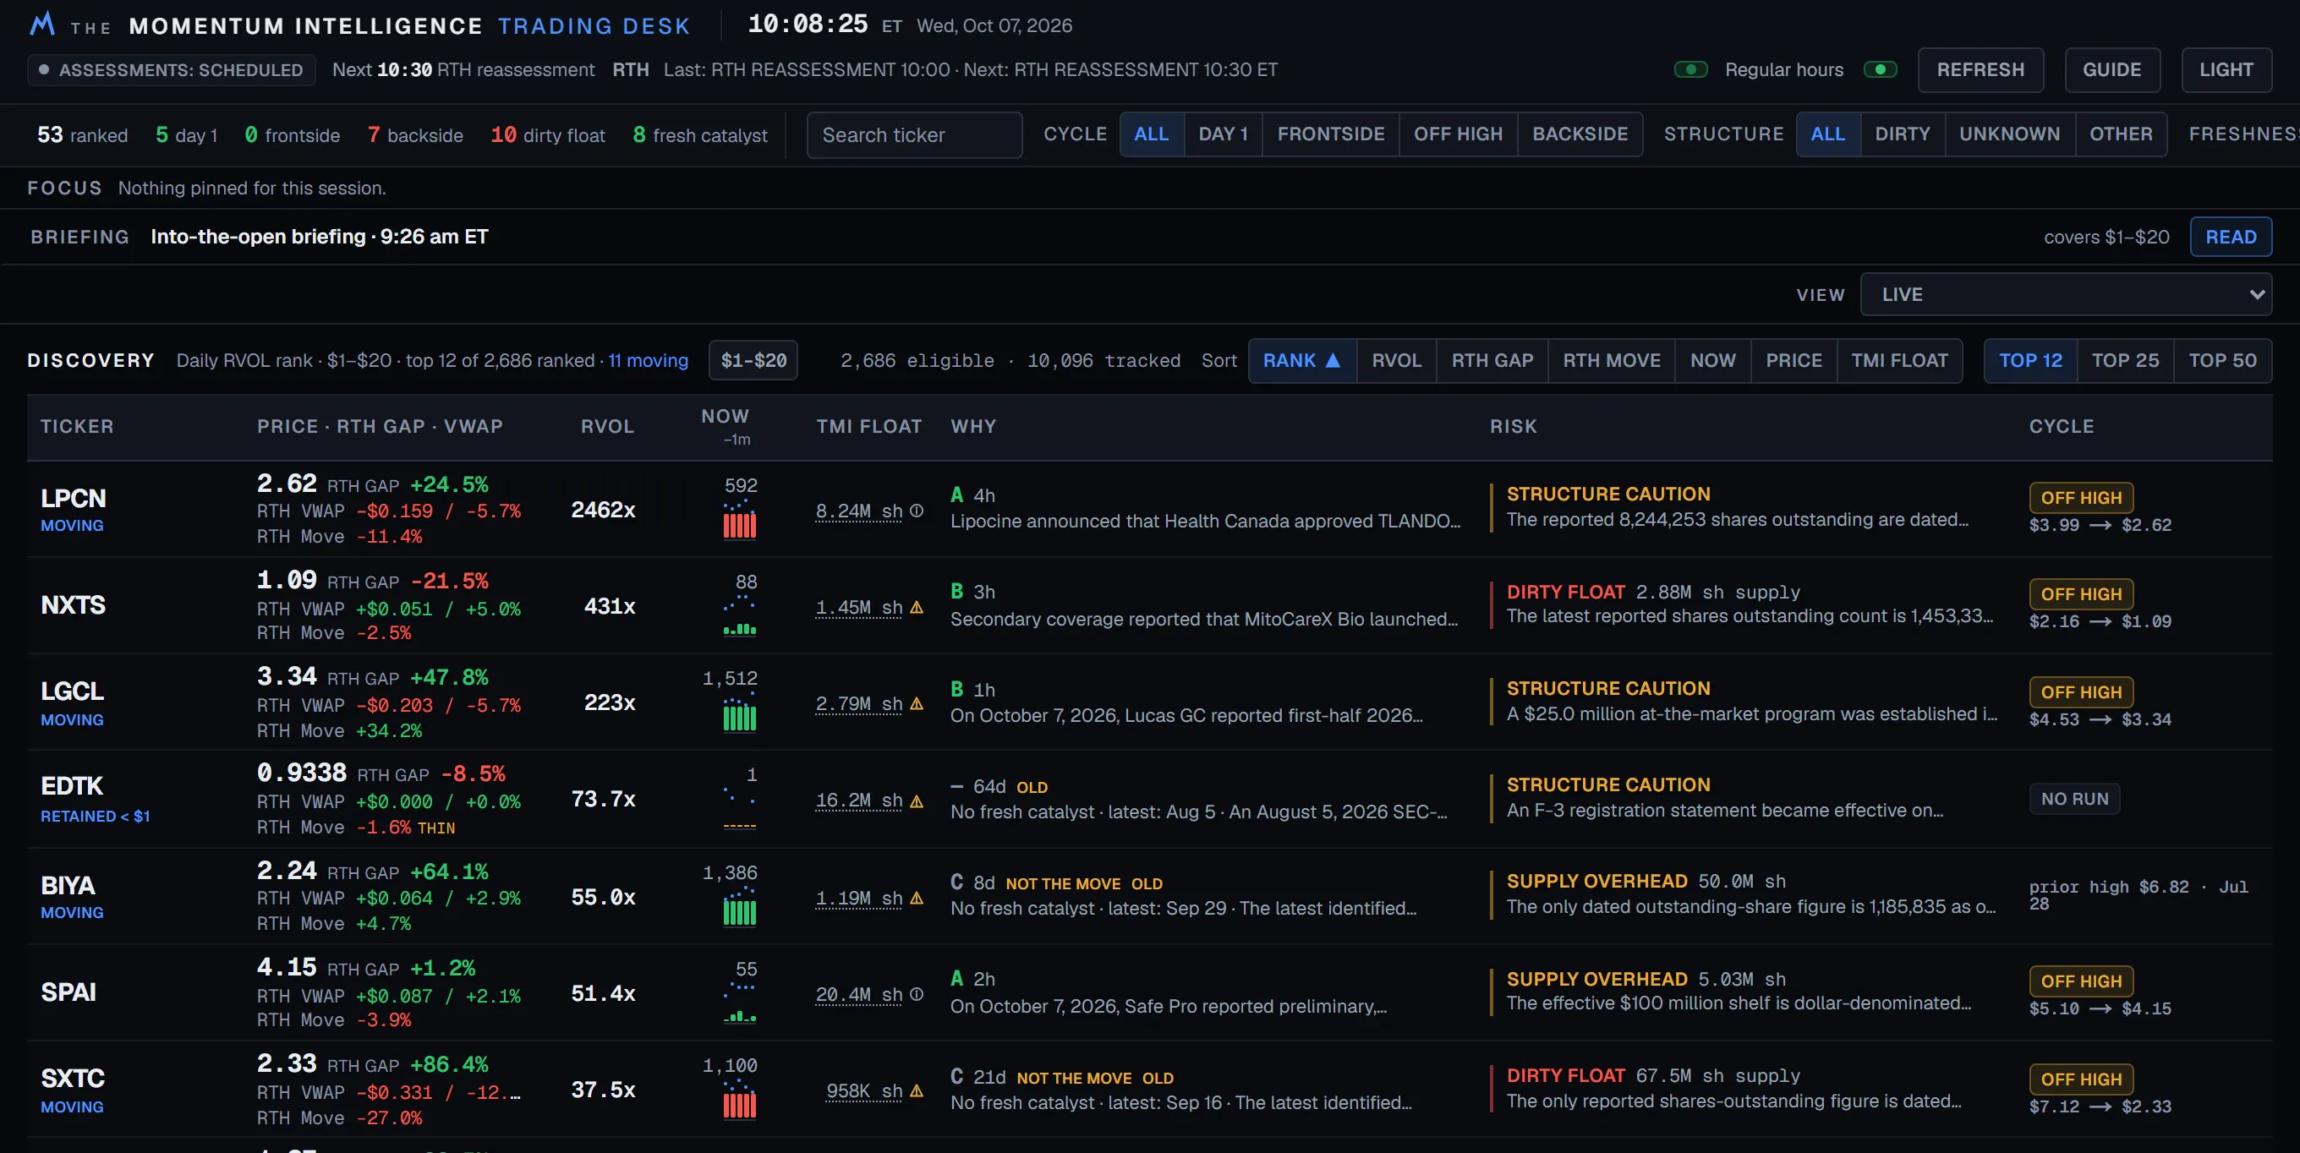Sort by RTH GAP
This screenshot has height=1153, width=2300.
[1491, 361]
